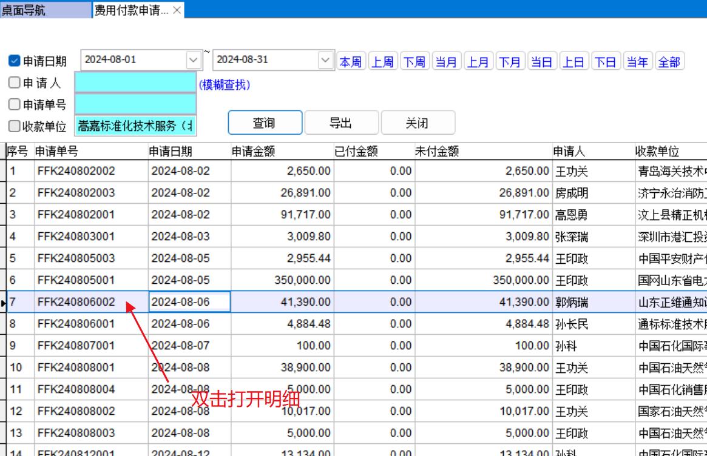The width and height of the screenshot is (707, 456).
Task: Select the 本周 quick date range
Action: tap(350, 62)
